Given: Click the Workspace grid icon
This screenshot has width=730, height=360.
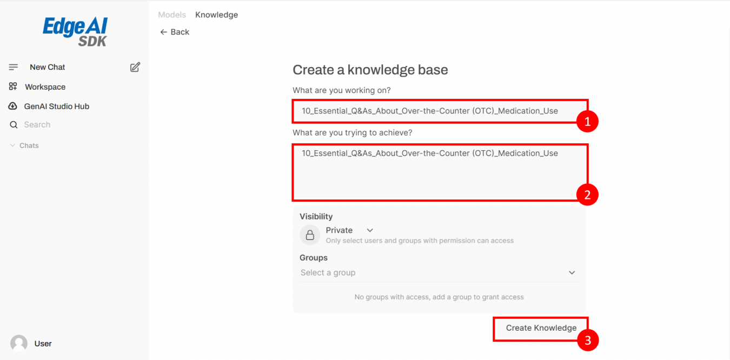Looking at the screenshot, I should [13, 86].
